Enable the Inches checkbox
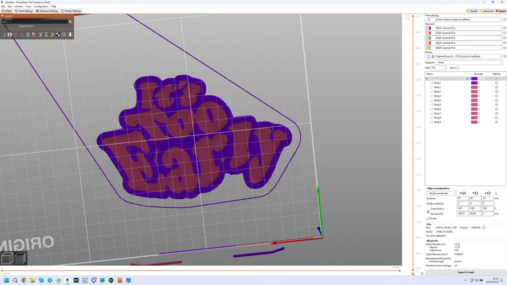Image resolution: width=507 pixels, height=285 pixels. [x=428, y=218]
